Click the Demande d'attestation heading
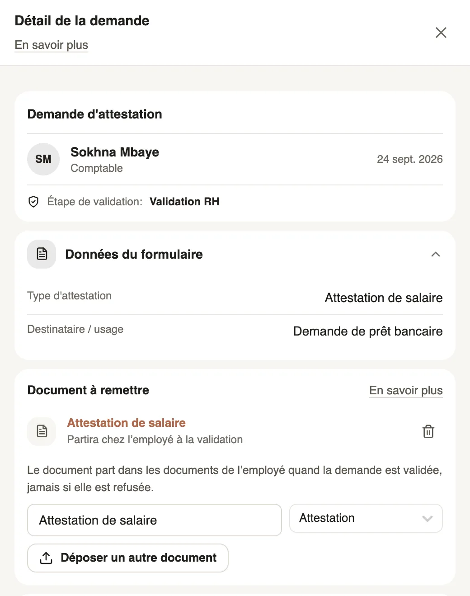 95,114
